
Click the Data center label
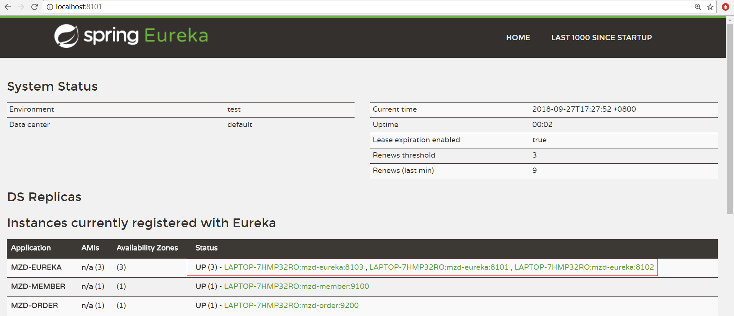(29, 125)
